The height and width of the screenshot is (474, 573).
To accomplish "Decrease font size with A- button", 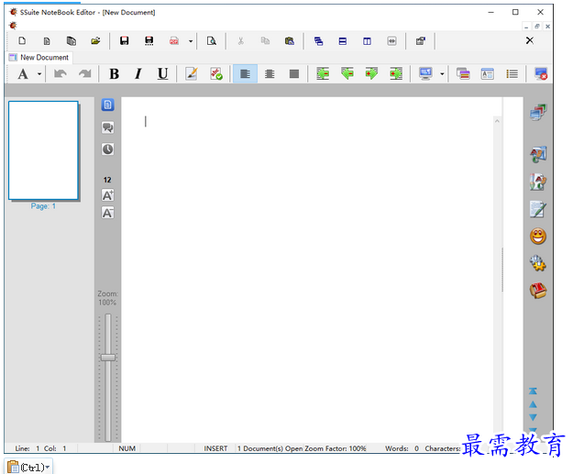I will tap(107, 213).
